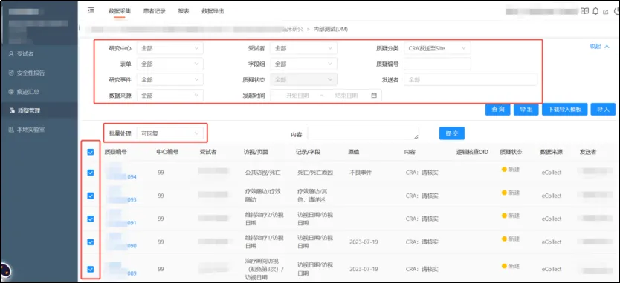This screenshot has width=620, height=283.
Task: Click the 死亡/死亡原因 cell
Action: pyautogui.click(x=315, y=173)
